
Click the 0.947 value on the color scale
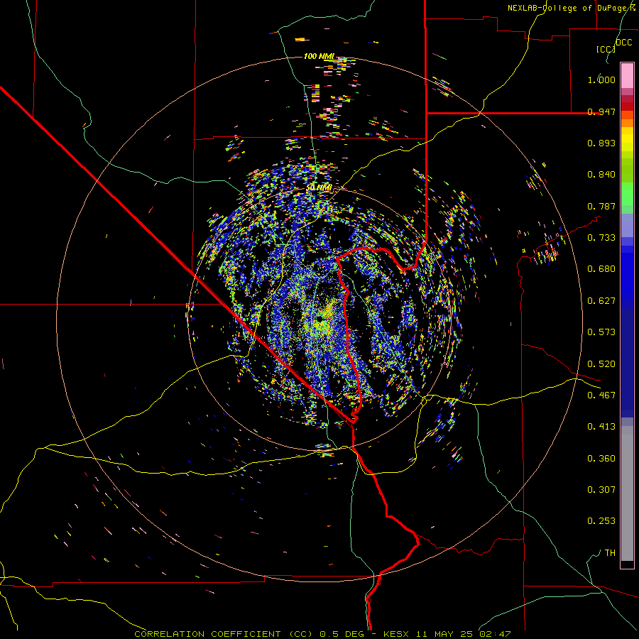point(601,111)
